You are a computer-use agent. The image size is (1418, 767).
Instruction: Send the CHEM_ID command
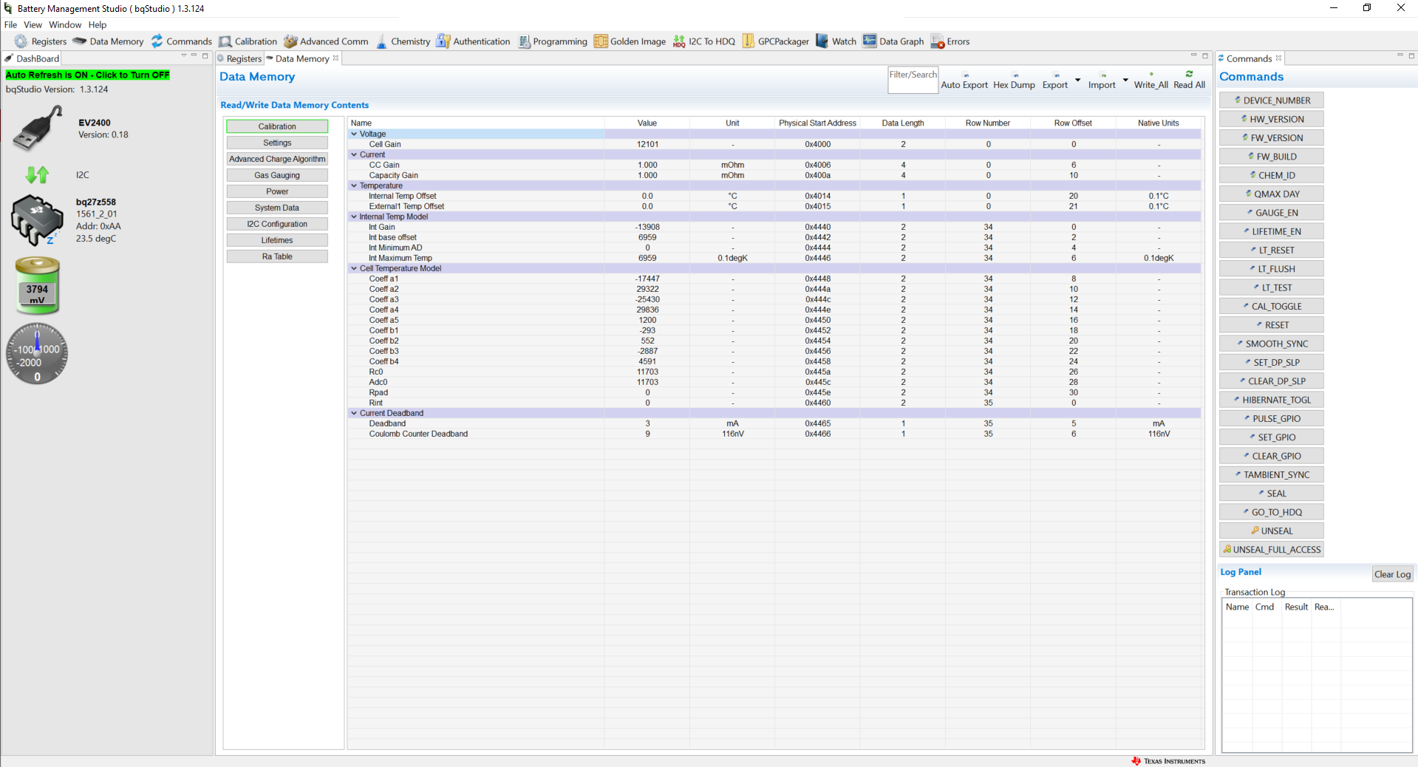coord(1272,176)
